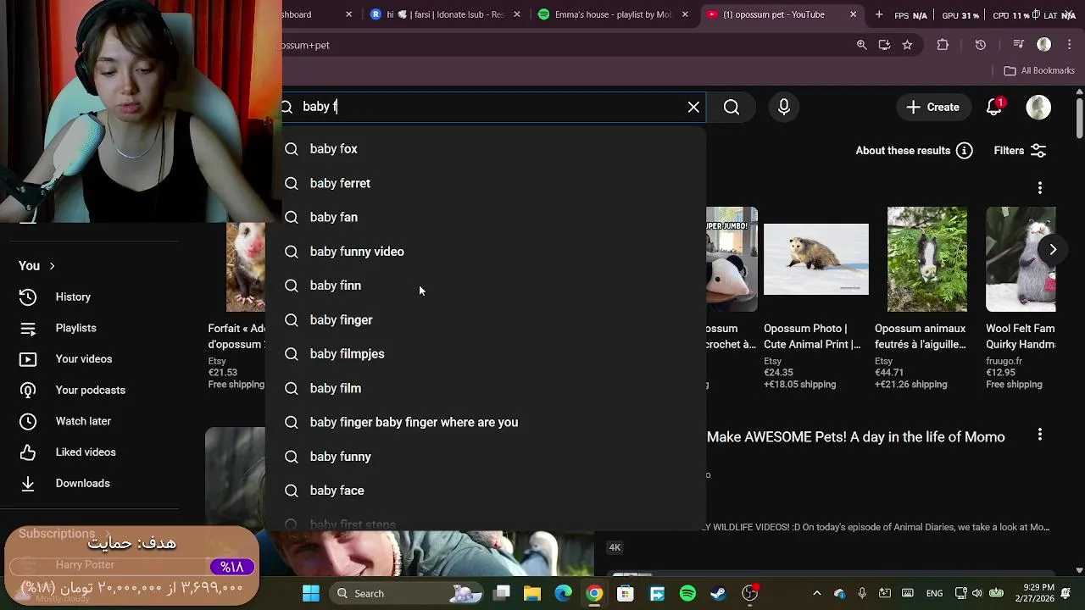This screenshot has height=610, width=1085.
Task: Expand the You section chevron
Action: coord(52,266)
